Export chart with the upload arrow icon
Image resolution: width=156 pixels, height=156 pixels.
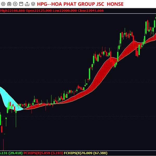(x=27, y=4)
